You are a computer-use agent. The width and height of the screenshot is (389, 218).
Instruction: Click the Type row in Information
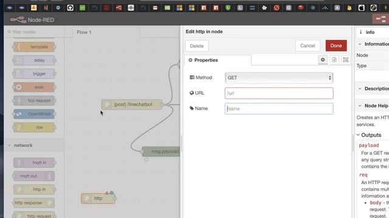click(x=373, y=66)
